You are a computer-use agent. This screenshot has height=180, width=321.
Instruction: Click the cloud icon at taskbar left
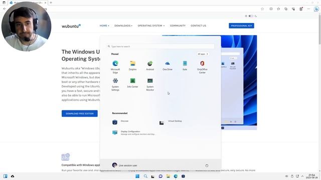(x=13, y=176)
